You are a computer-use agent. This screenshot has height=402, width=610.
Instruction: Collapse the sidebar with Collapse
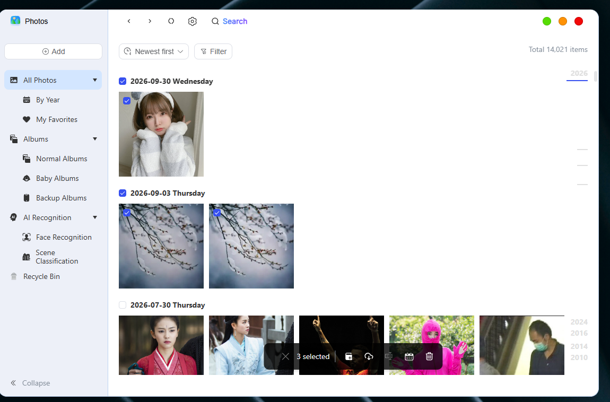pyautogui.click(x=30, y=383)
